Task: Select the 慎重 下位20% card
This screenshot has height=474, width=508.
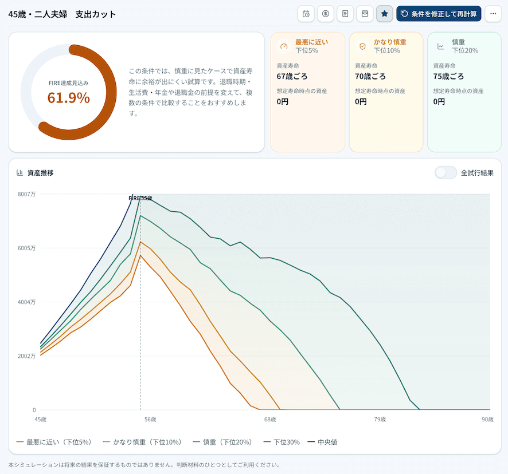Action: (464, 92)
